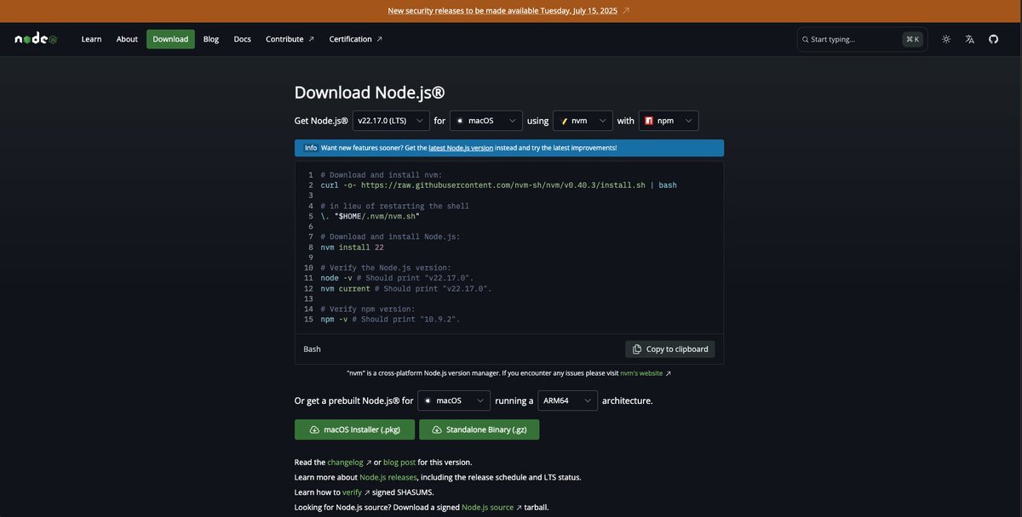The height and width of the screenshot is (517, 1022).
Task: Click the Apple icon in prebuilt macOS selector
Action: point(428,401)
